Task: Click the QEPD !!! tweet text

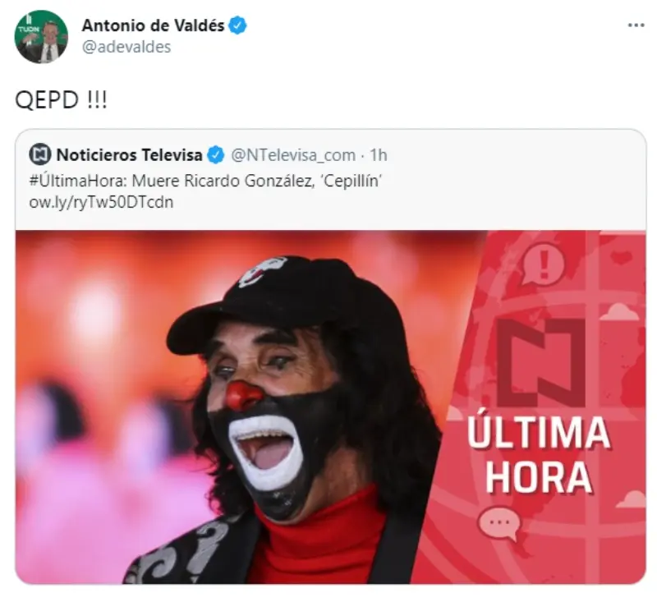Action: click(x=61, y=99)
